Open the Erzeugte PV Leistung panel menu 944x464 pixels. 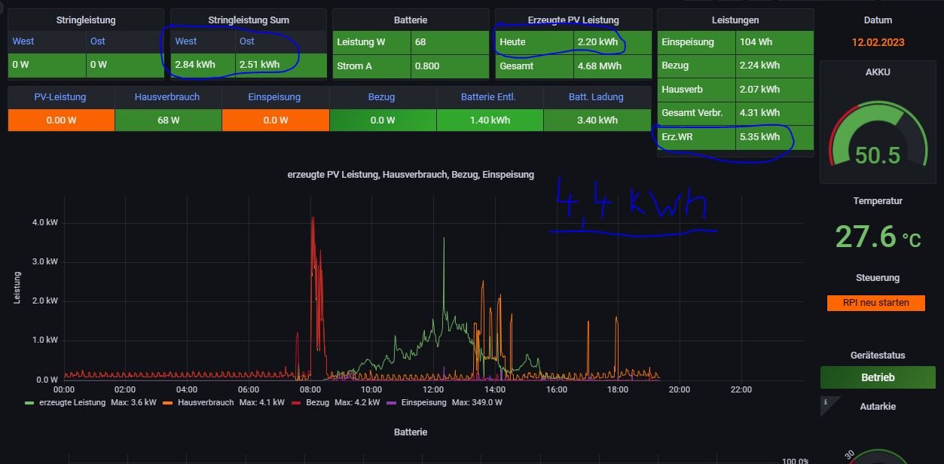click(x=573, y=20)
